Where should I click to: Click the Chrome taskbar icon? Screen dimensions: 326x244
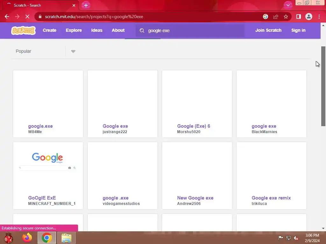[47, 238]
